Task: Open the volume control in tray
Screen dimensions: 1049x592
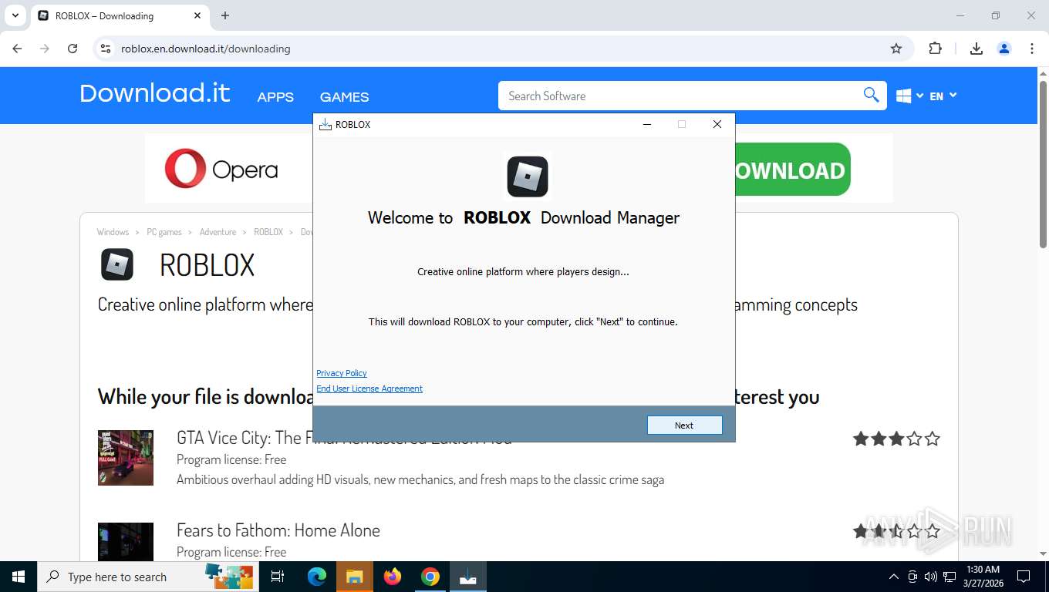Action: click(x=931, y=577)
